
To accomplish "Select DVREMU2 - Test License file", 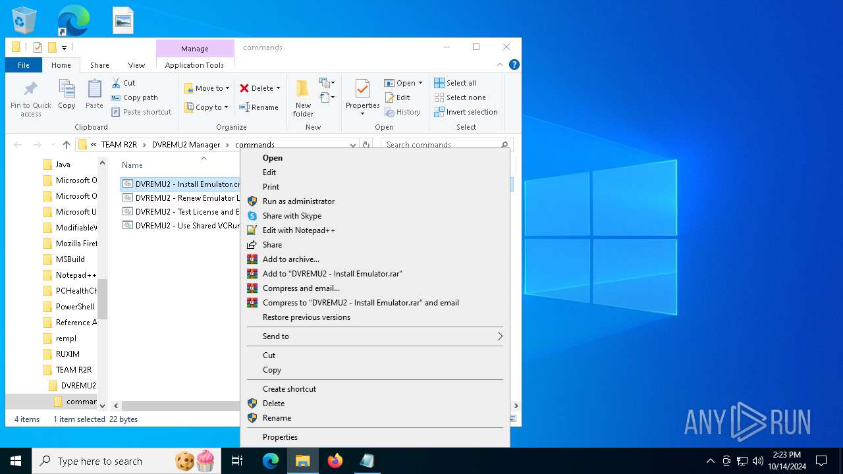I will point(181,212).
